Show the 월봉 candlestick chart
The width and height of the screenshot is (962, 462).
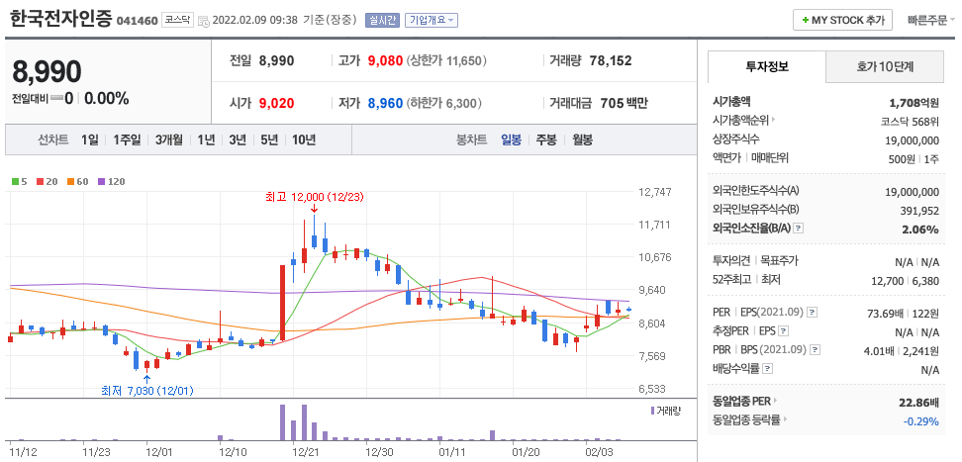582,139
